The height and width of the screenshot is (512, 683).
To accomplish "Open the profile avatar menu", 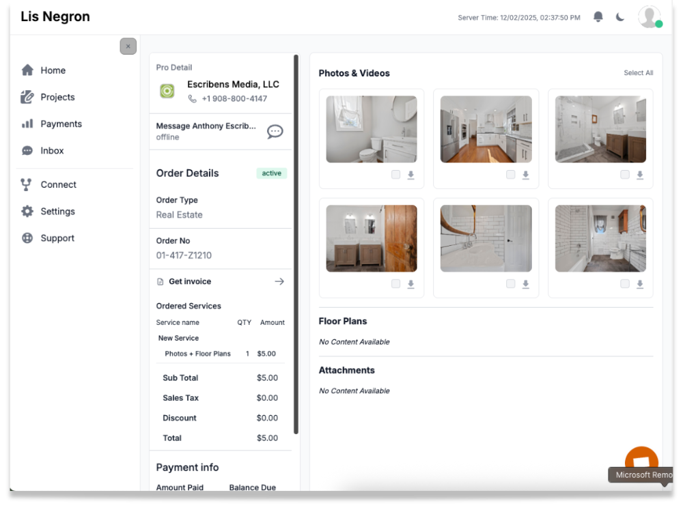I will tap(650, 16).
